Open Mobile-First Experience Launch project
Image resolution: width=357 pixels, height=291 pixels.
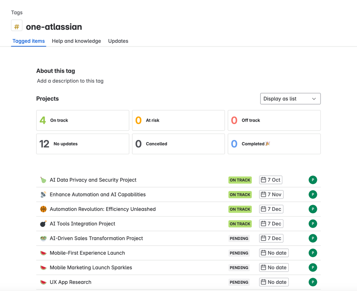click(x=87, y=253)
